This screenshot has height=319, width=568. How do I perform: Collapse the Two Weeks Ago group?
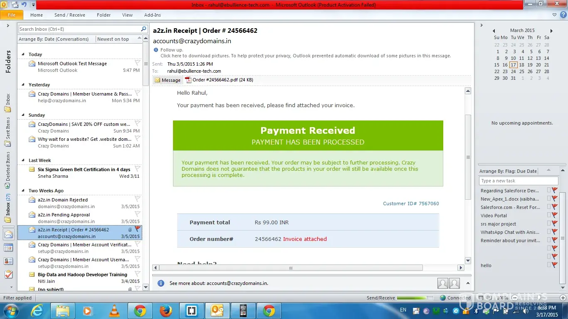tap(23, 191)
